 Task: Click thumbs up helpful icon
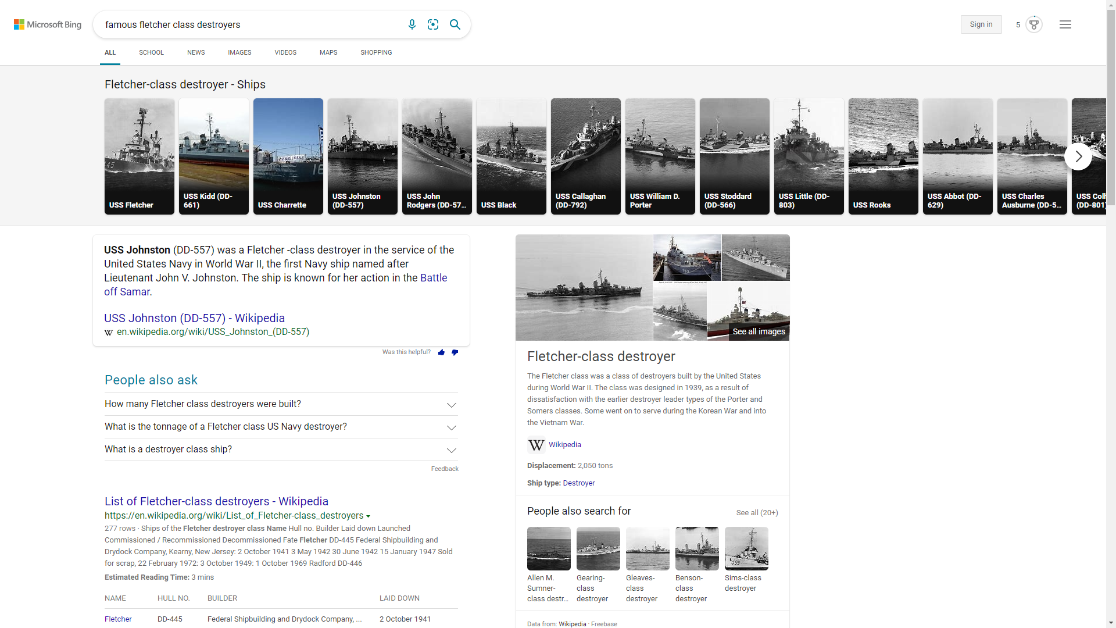point(441,352)
